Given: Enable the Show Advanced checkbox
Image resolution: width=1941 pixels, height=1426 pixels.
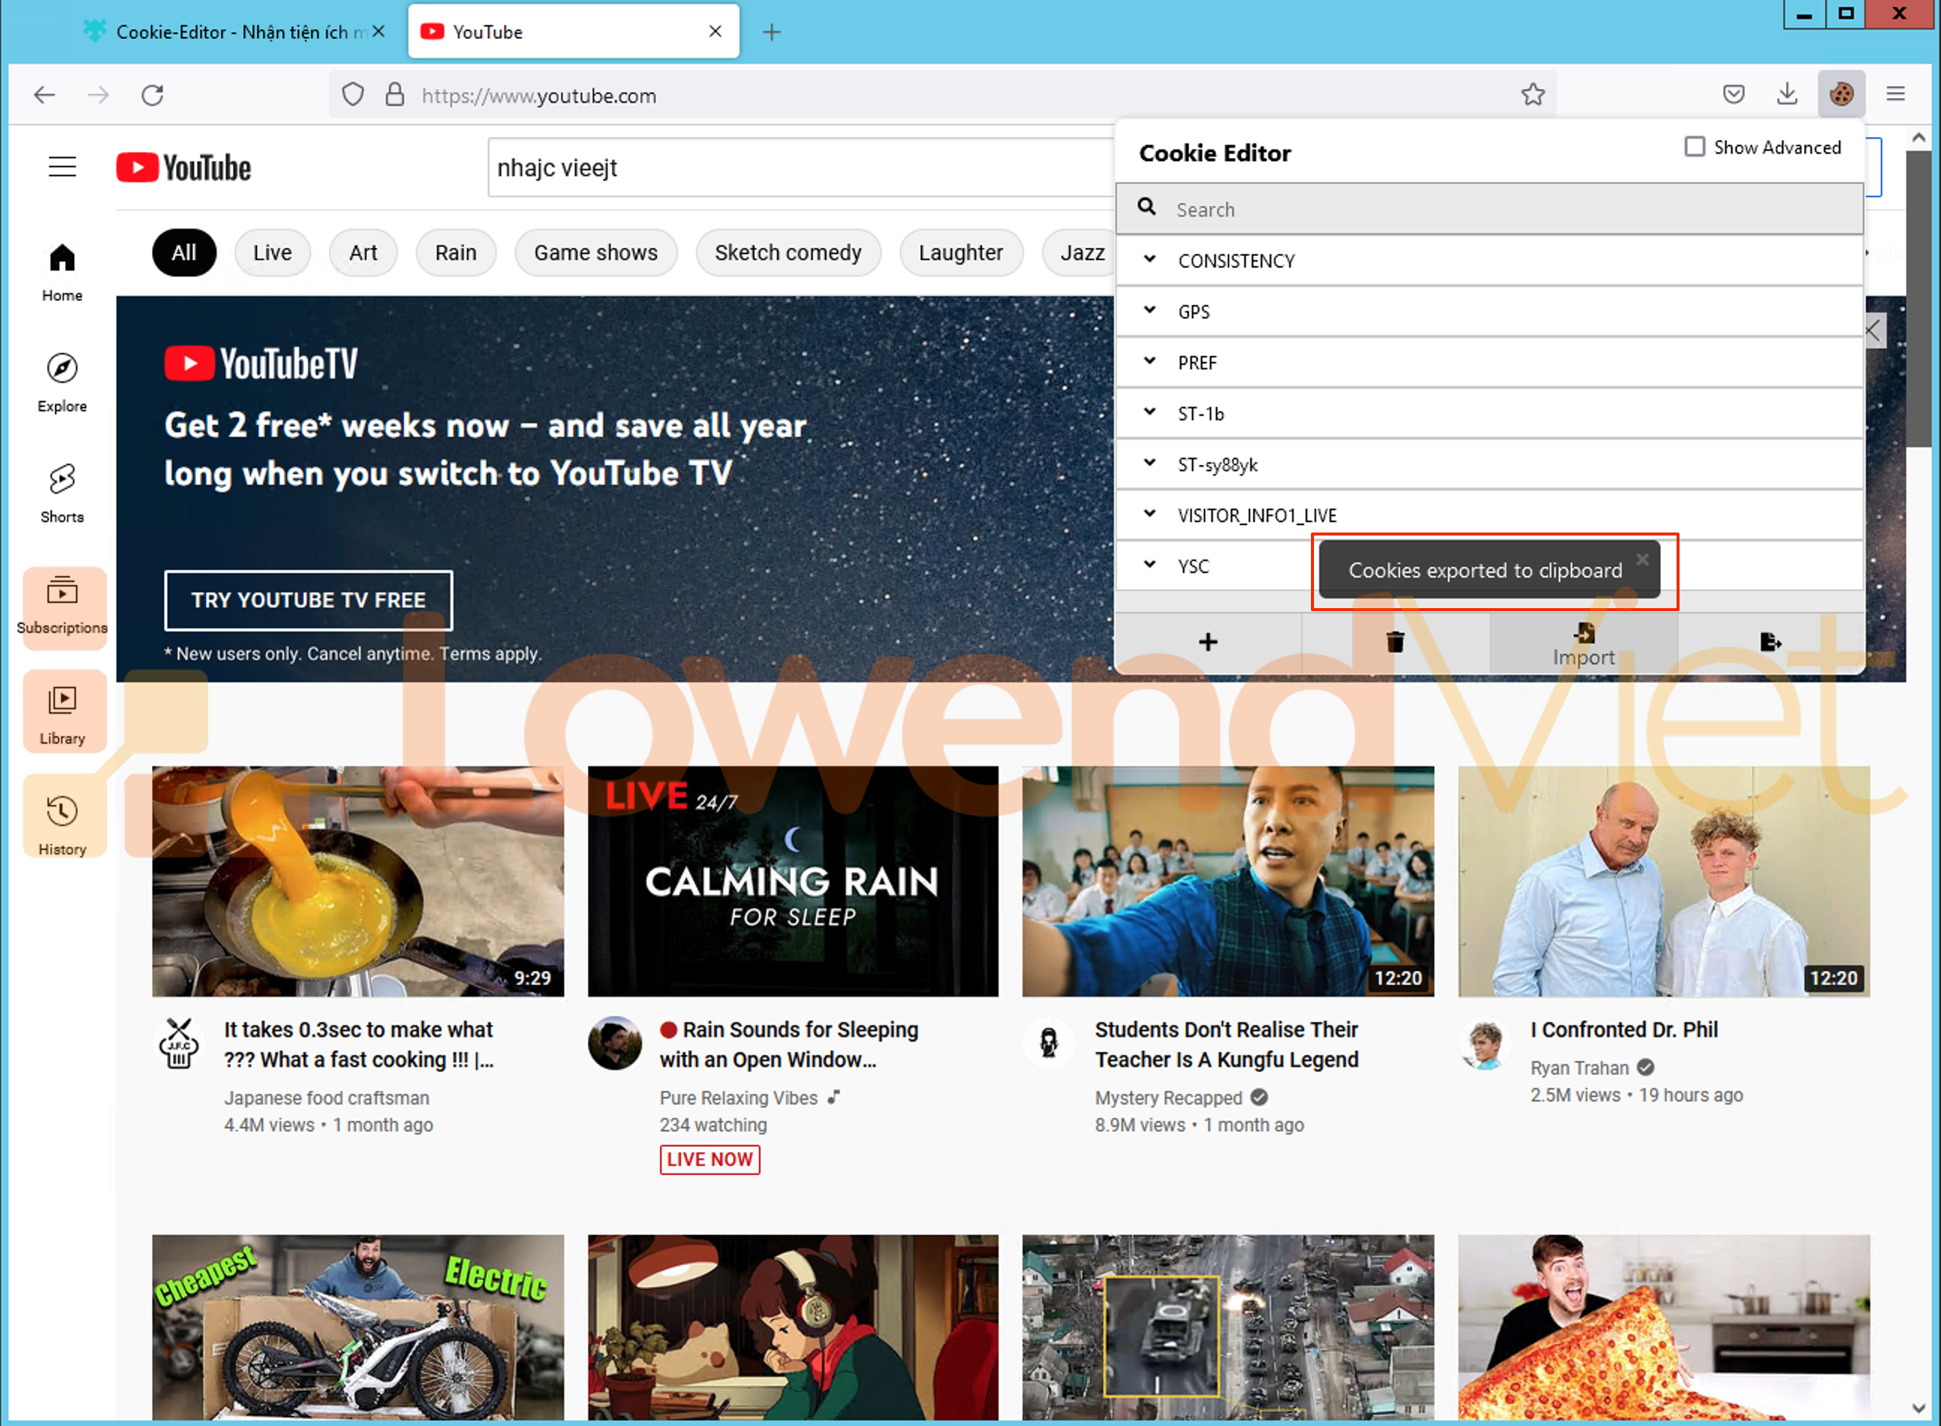Looking at the screenshot, I should point(1694,147).
